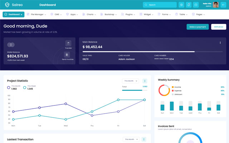The image size is (229, 143).
Task: Expand the Pages dropdown arrow
Action: [204, 15]
